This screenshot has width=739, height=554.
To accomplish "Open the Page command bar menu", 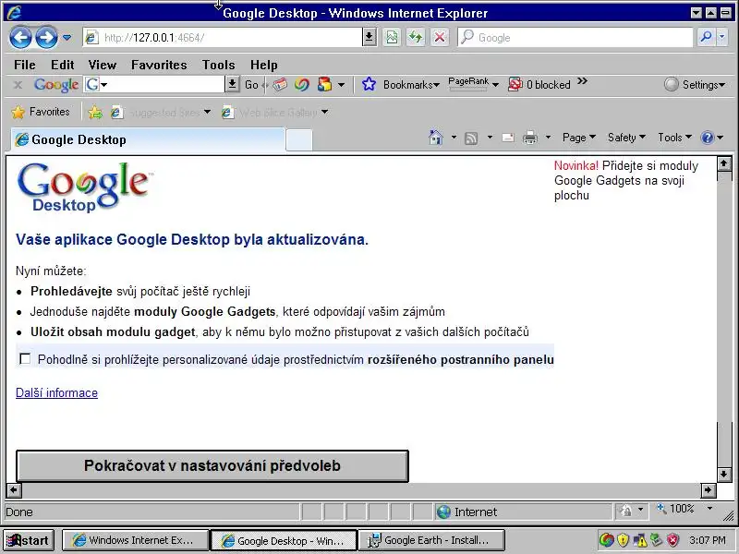I will (x=579, y=138).
